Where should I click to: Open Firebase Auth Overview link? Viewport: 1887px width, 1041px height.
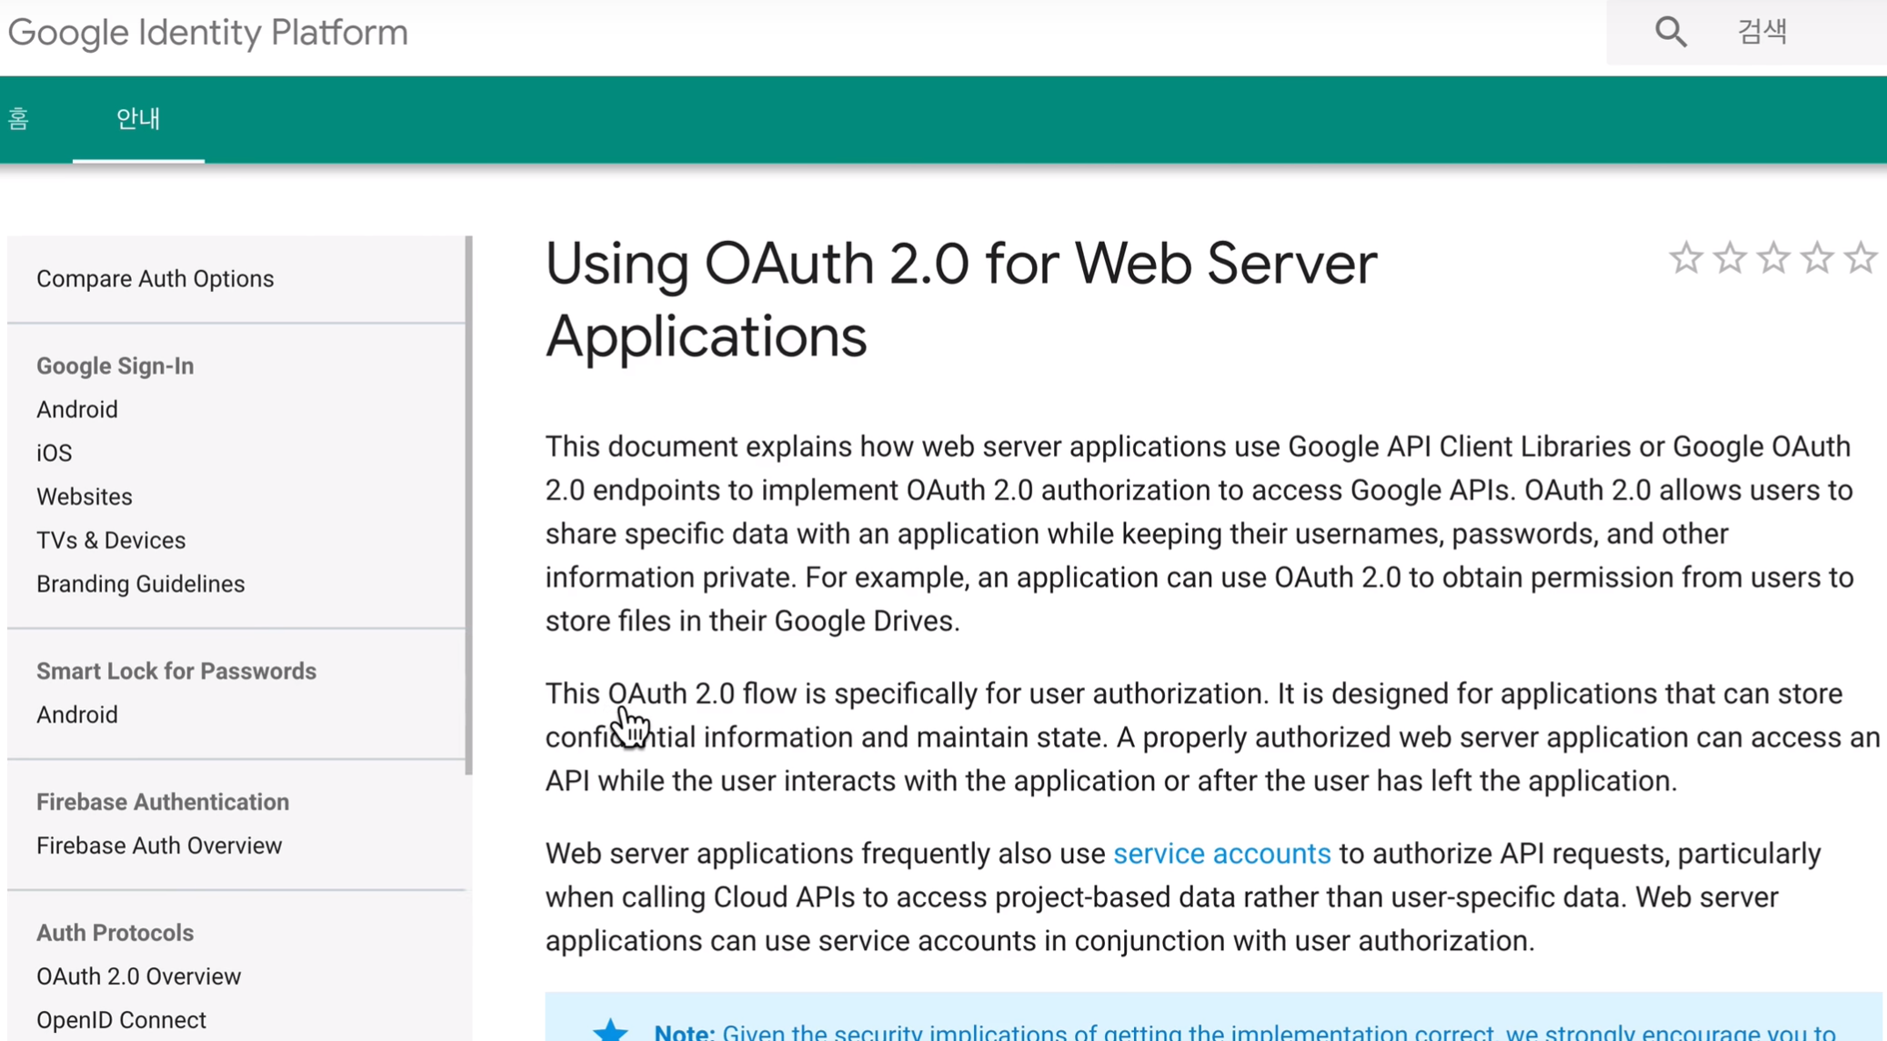pyautogui.click(x=159, y=846)
